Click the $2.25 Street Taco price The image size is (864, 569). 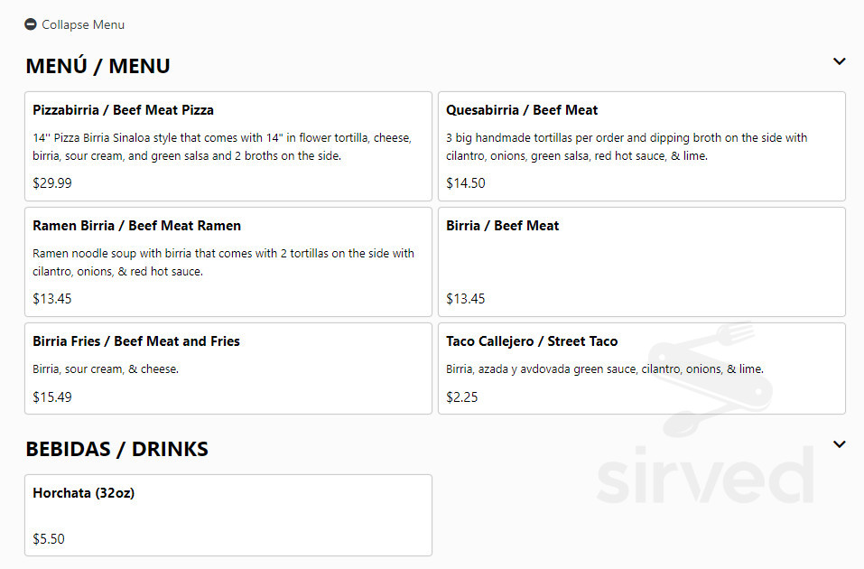click(x=461, y=397)
